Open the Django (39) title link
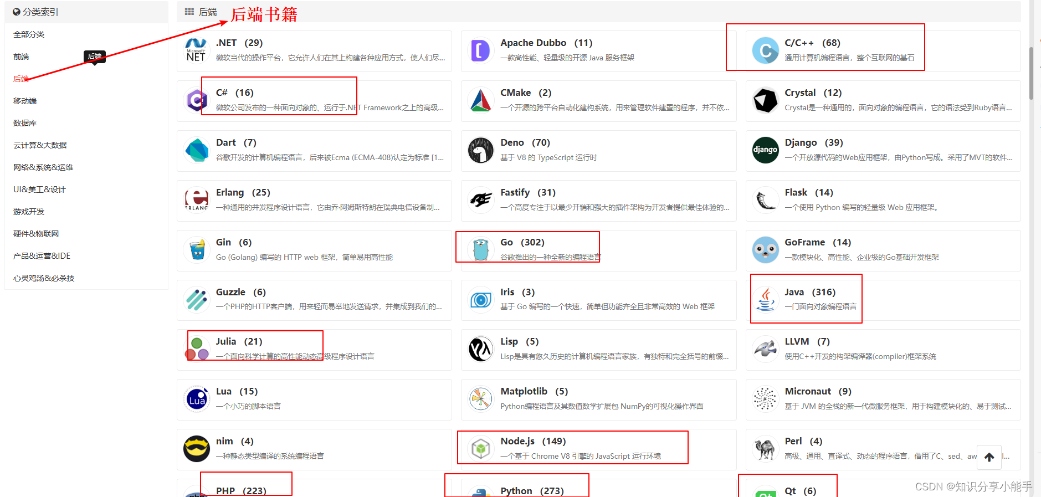This screenshot has width=1041, height=497. pyautogui.click(x=814, y=142)
